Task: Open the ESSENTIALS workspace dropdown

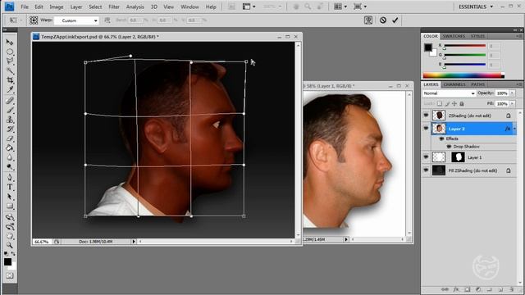Action: pyautogui.click(x=476, y=7)
